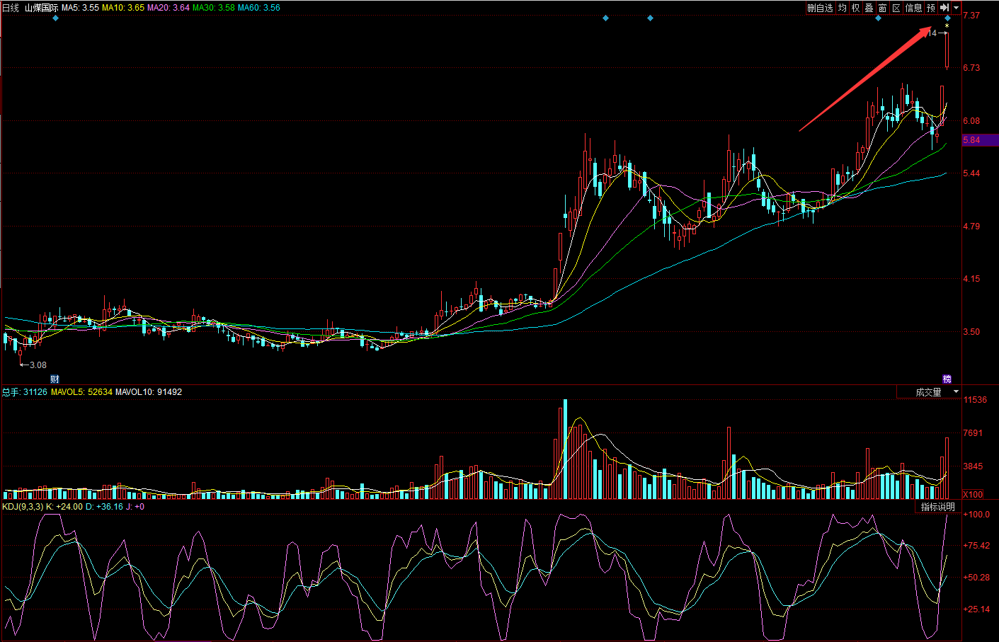Screen dimensions: 999x642
Task: Click the 删自选 button
Action: coord(820,8)
